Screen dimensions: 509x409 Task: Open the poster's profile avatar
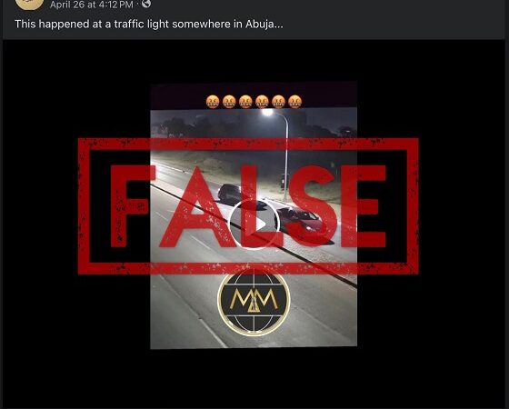[x=29, y=4]
